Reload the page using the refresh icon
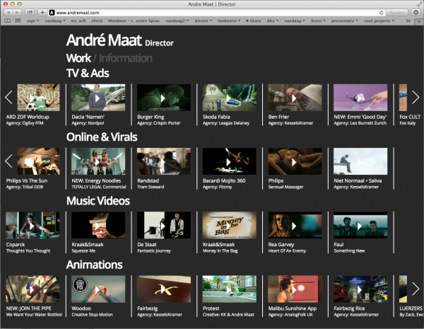Screen dimensions: 424x329 click(x=382, y=13)
